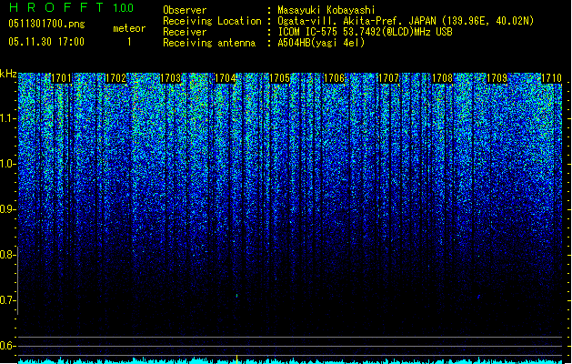Click the Ogata-vill. Akita-Pref. JAPAN text

pos(356,21)
